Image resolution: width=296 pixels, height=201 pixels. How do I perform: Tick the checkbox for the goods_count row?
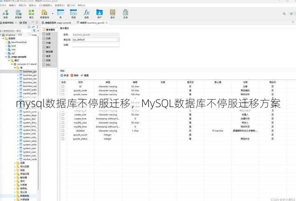(x=63, y=135)
